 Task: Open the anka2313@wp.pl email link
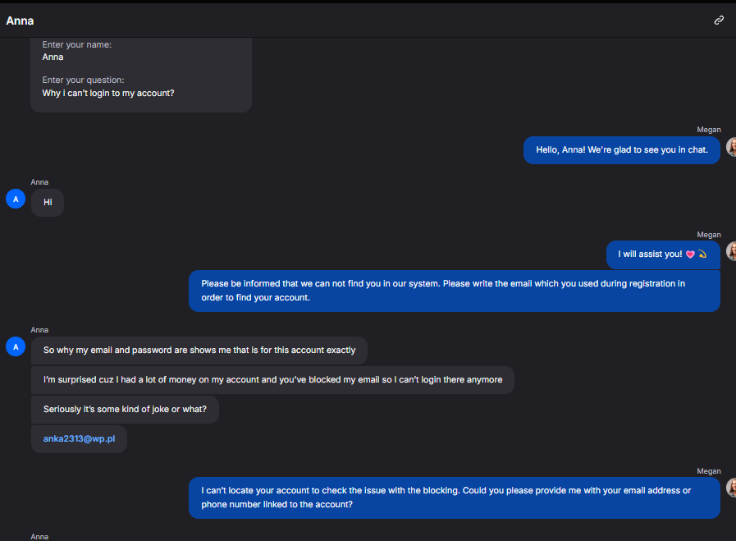79,438
